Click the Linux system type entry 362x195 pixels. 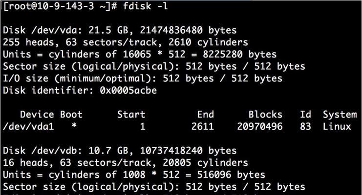[x=337, y=126]
